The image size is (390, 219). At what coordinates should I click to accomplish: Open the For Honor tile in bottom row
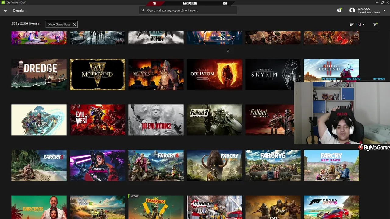pos(273,207)
